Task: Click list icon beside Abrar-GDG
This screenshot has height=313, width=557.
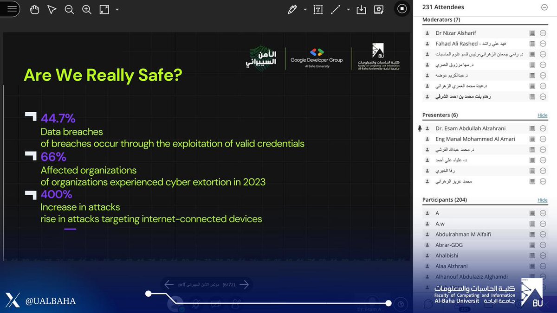Action: click(x=532, y=245)
